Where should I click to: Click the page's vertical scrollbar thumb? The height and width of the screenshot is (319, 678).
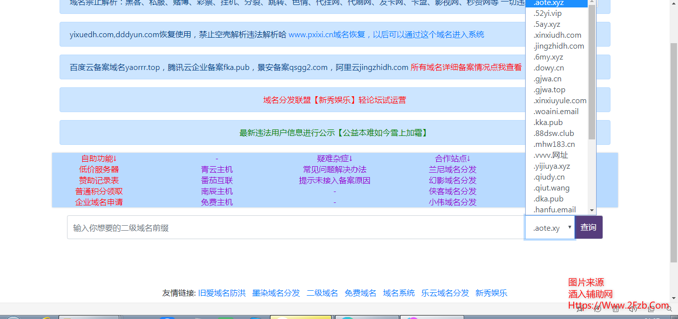click(674, 149)
